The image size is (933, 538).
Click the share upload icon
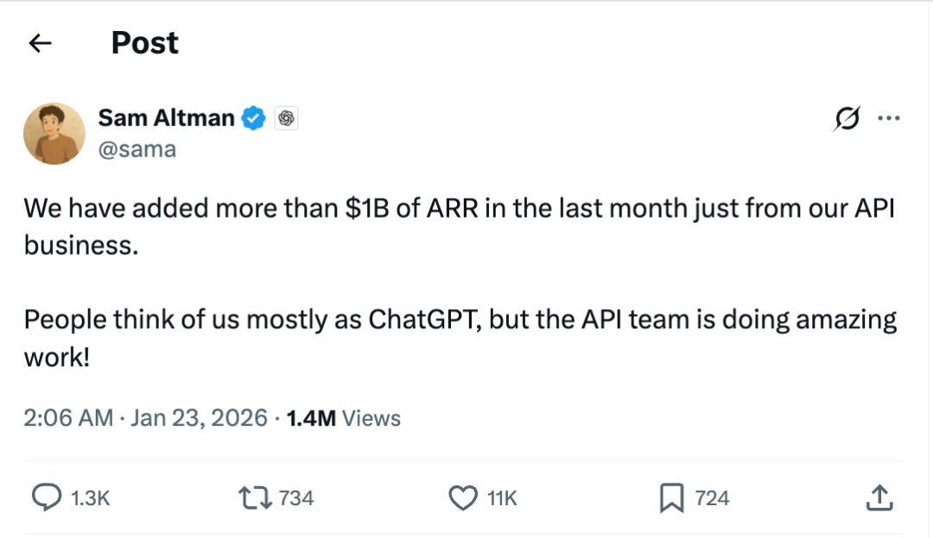point(878,497)
